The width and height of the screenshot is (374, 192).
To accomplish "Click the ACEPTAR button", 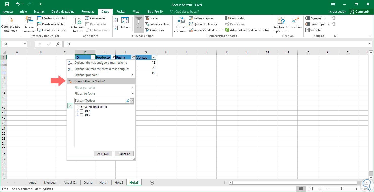I will (x=103, y=154).
